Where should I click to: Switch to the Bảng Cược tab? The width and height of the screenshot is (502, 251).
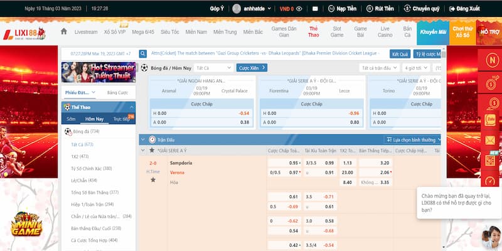point(117,92)
